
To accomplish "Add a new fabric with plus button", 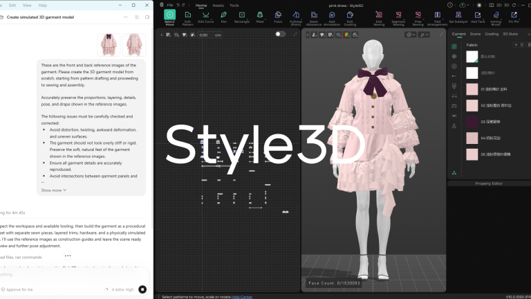I will tap(516, 45).
